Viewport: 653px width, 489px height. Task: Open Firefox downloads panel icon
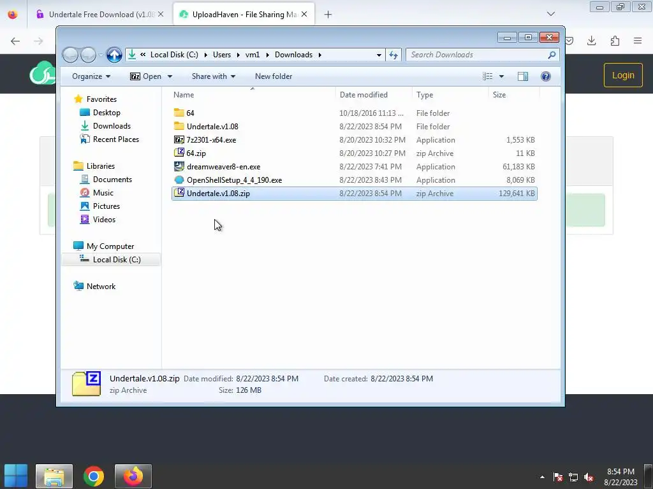click(591, 41)
